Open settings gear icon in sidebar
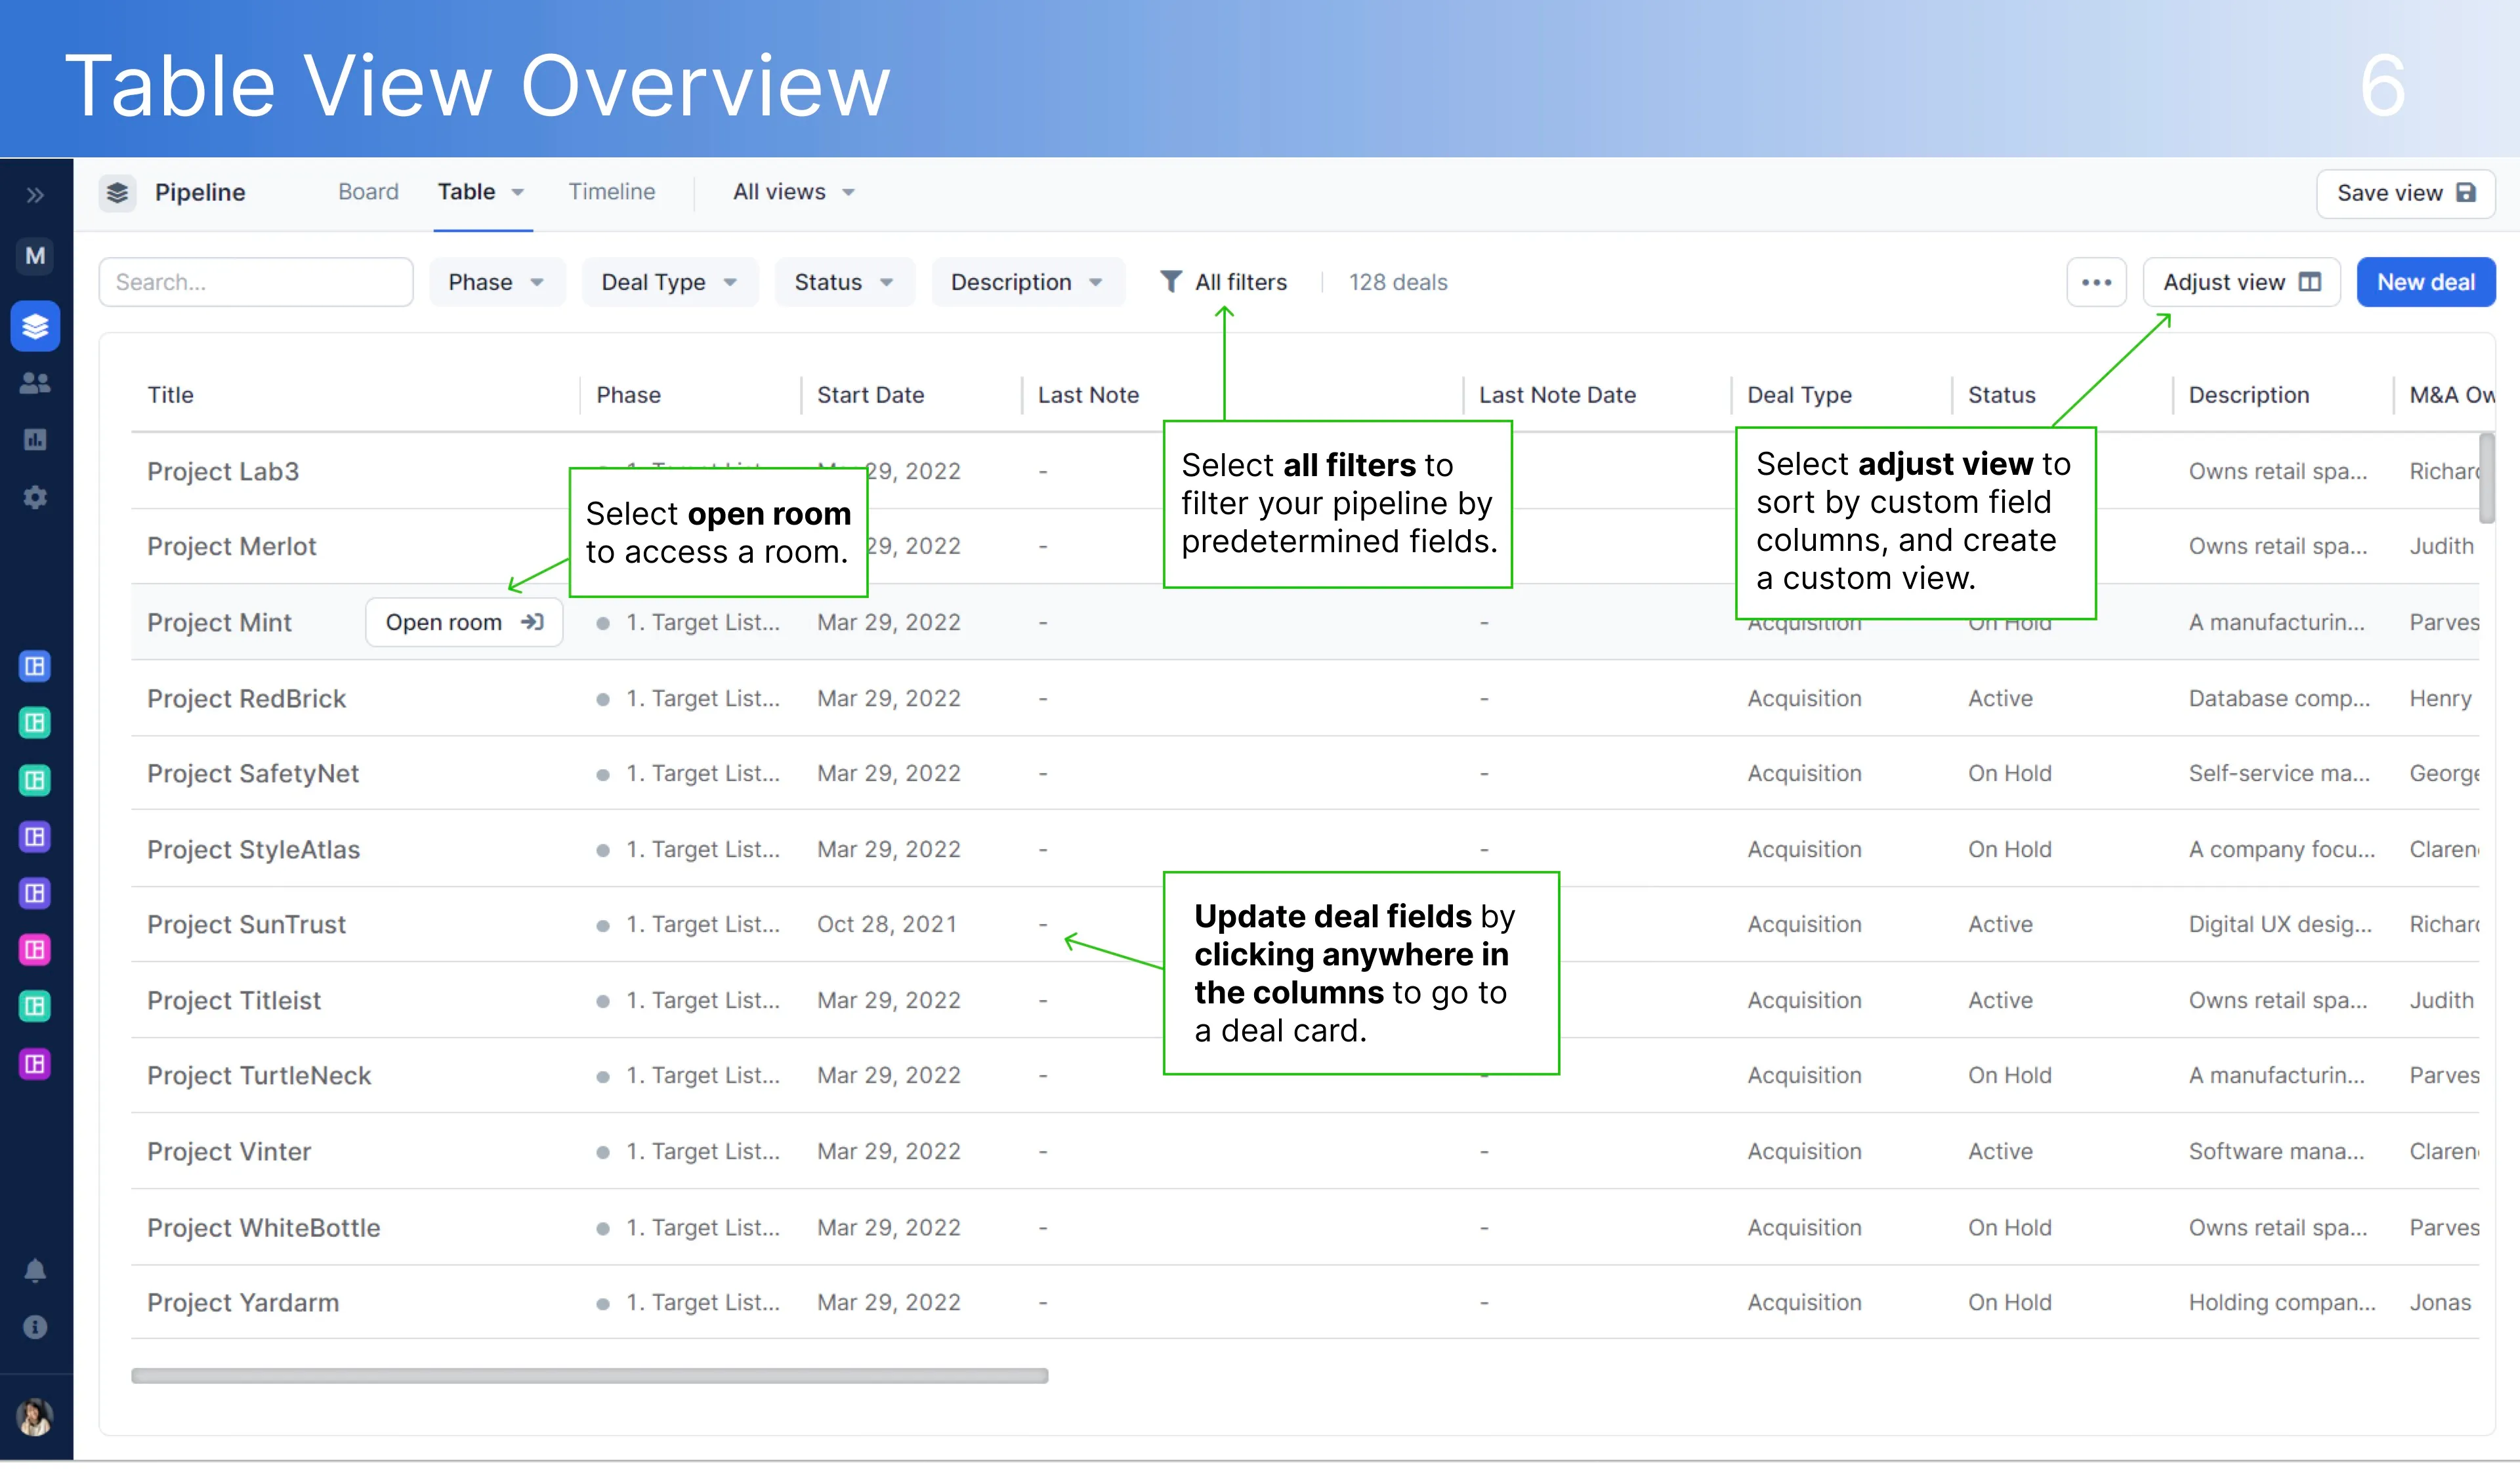 (35, 496)
